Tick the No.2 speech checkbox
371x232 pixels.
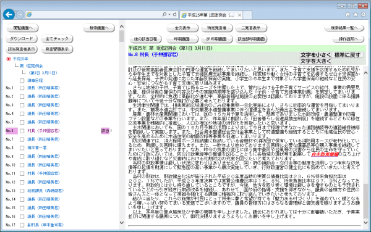coord(22,96)
